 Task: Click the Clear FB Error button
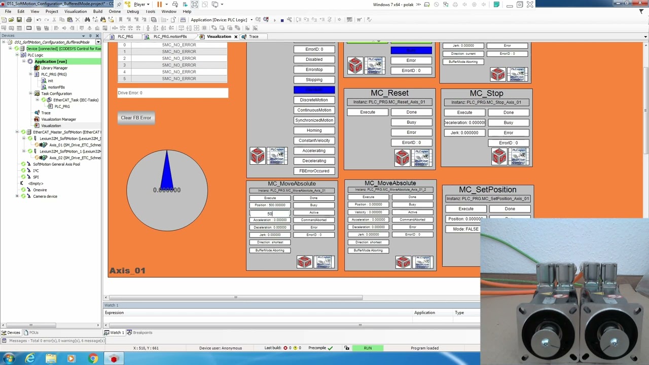click(136, 118)
